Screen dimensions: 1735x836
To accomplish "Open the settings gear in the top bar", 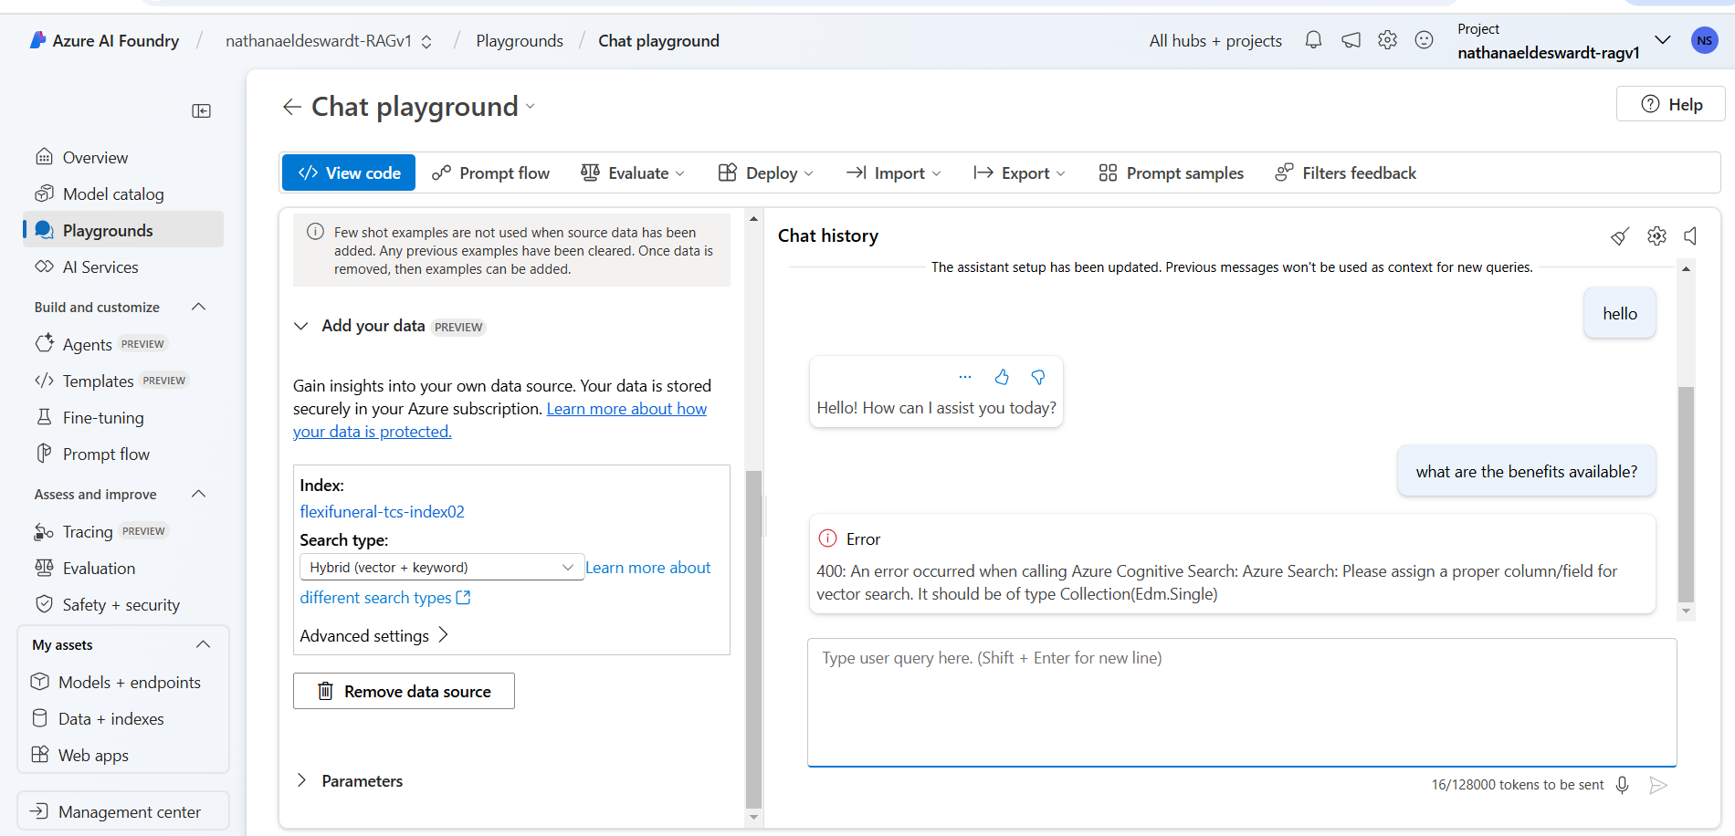I will [x=1387, y=40].
